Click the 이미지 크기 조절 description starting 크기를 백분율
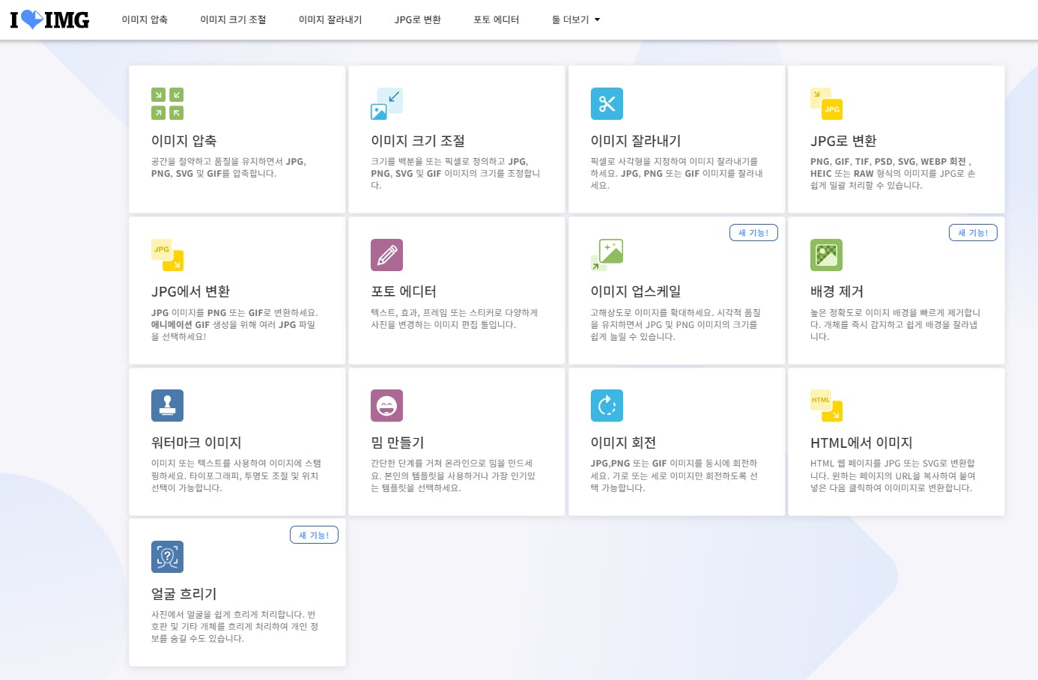The image size is (1038, 680). 455,174
